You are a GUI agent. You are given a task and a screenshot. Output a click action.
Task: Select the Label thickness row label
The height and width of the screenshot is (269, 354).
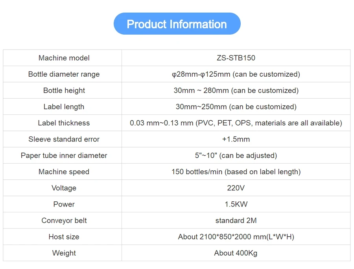64,123
